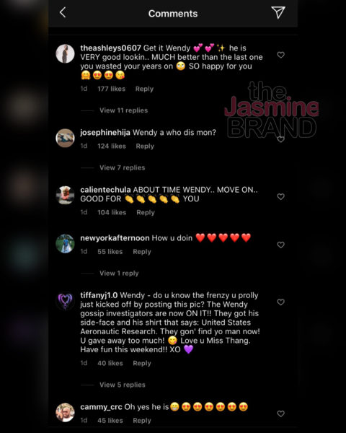Expand View 5 replies under tiffanyj1.0
This screenshot has width=346, height=433.
123,385
